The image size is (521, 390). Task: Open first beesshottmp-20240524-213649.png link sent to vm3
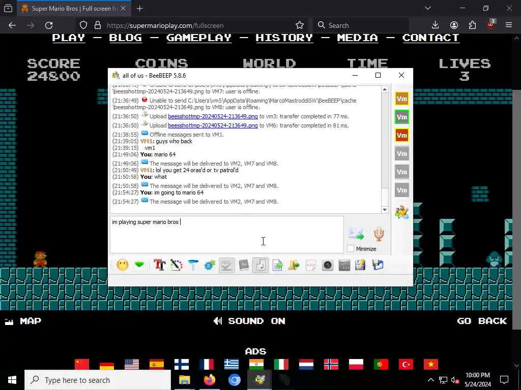[213, 116]
